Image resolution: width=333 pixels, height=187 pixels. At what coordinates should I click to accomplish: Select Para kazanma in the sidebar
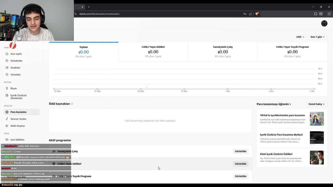click(x=21, y=112)
